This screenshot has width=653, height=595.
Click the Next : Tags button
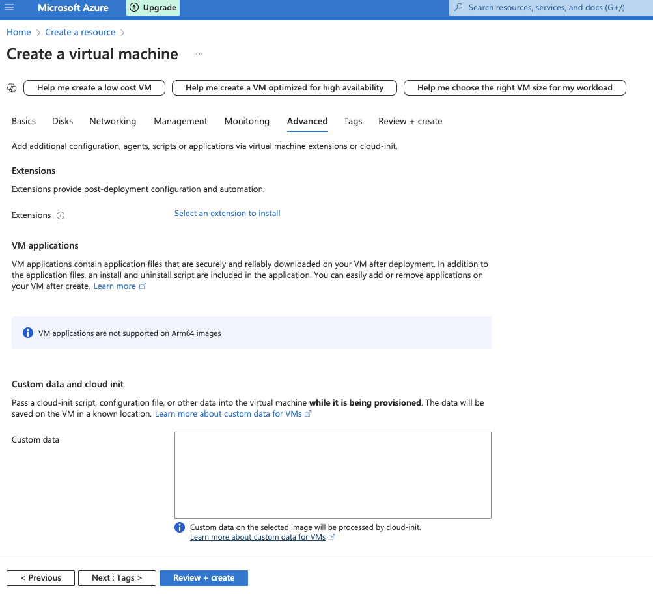[117, 578]
